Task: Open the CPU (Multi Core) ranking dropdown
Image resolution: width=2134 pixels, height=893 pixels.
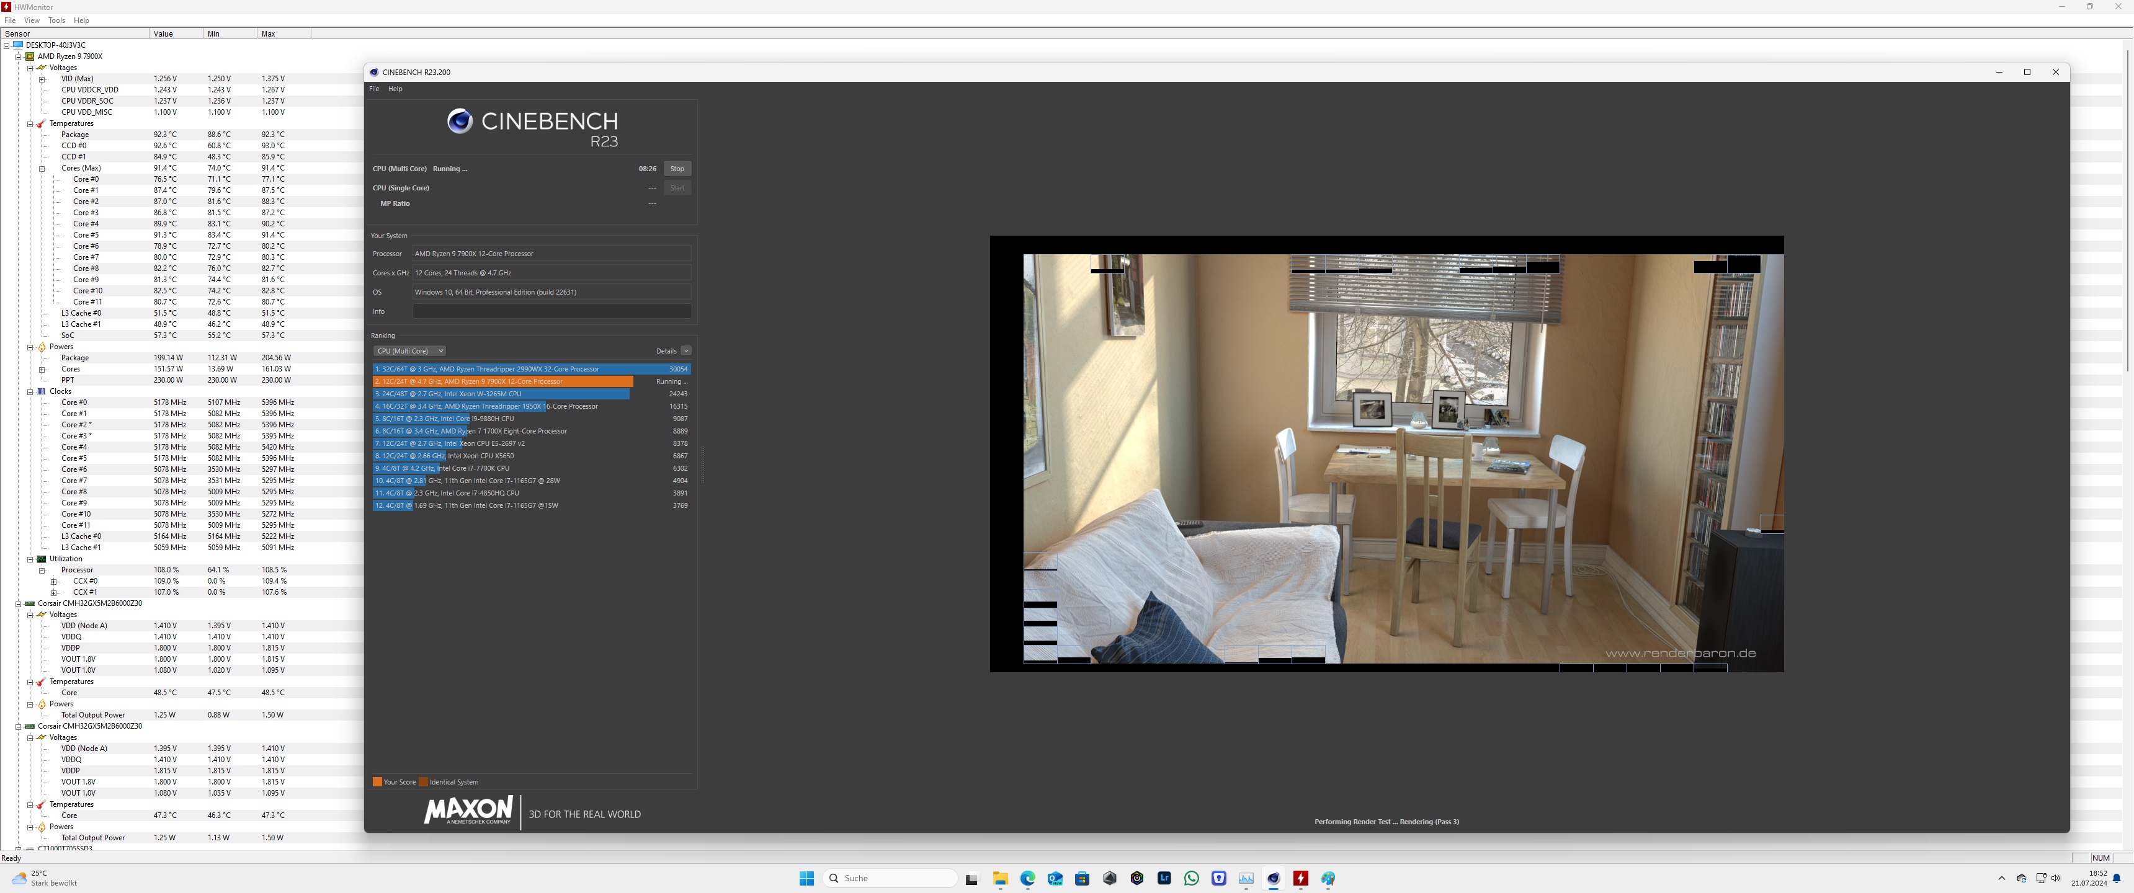Action: 410,351
